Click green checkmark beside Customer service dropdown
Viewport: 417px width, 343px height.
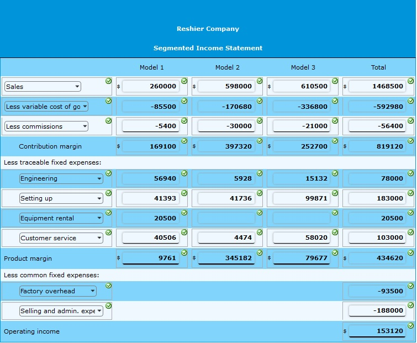point(108,233)
